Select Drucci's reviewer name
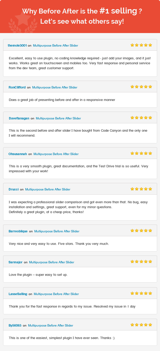 [x=14, y=189]
